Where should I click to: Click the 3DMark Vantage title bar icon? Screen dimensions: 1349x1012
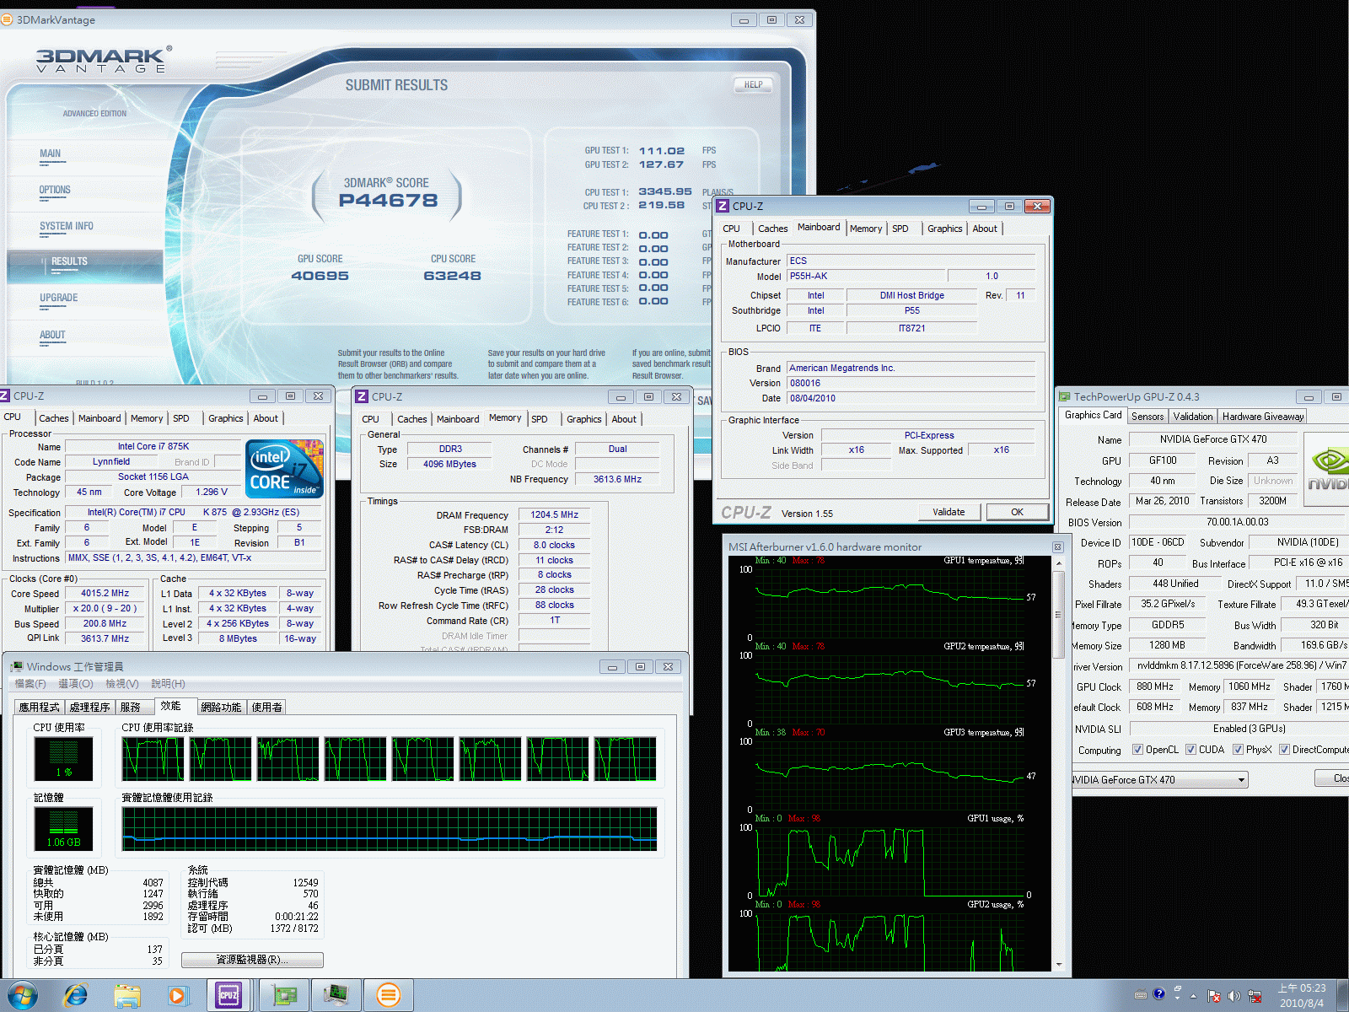tap(7, 19)
